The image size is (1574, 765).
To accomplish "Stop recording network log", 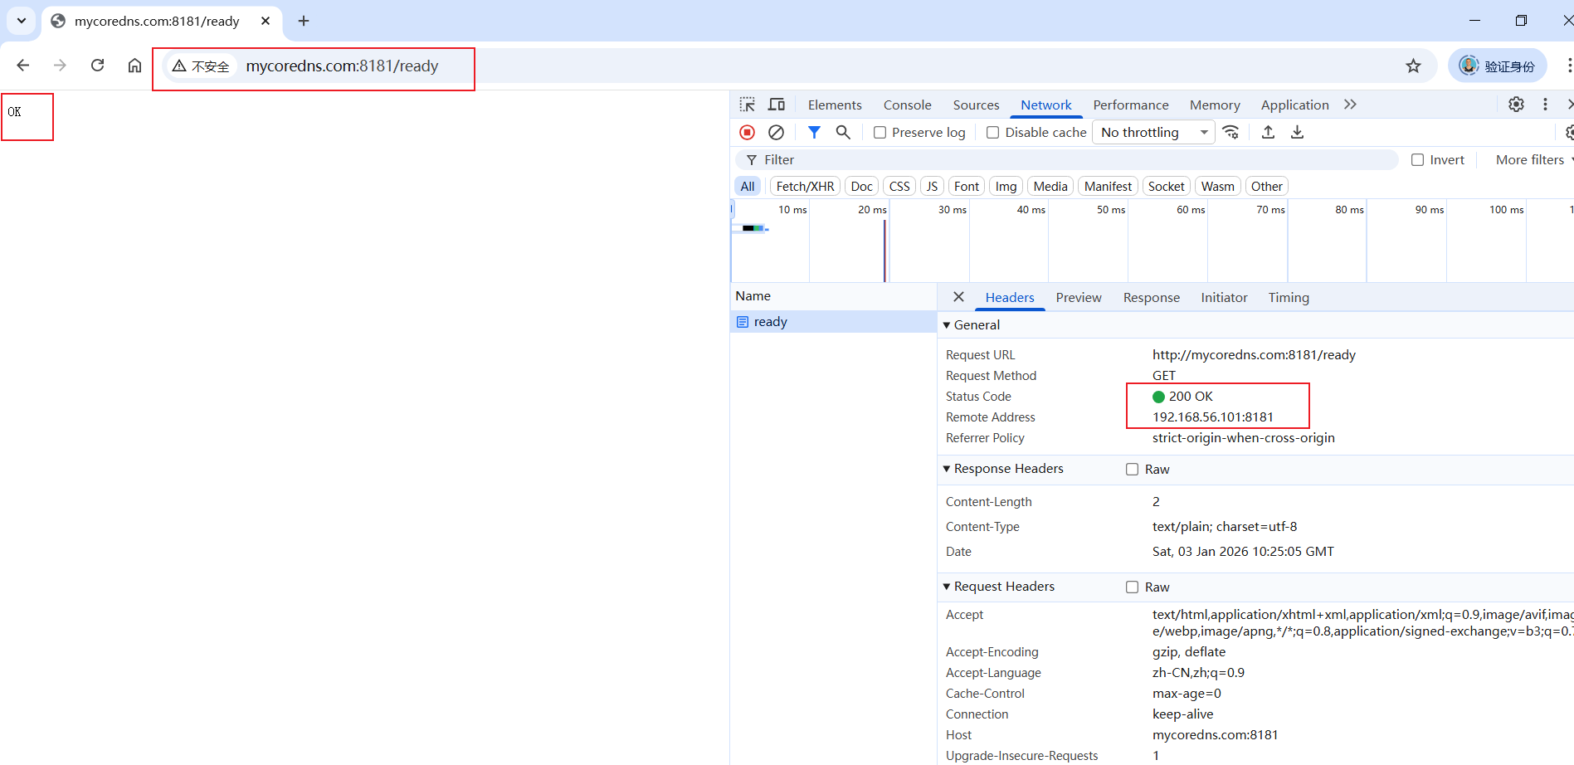I will coord(747,133).
